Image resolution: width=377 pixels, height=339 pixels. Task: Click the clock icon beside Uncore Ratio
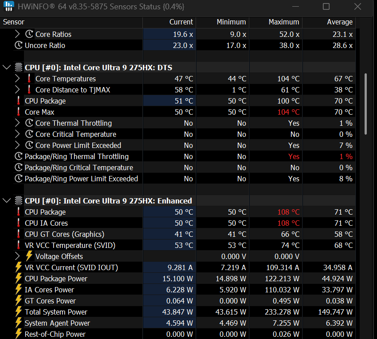click(19, 45)
